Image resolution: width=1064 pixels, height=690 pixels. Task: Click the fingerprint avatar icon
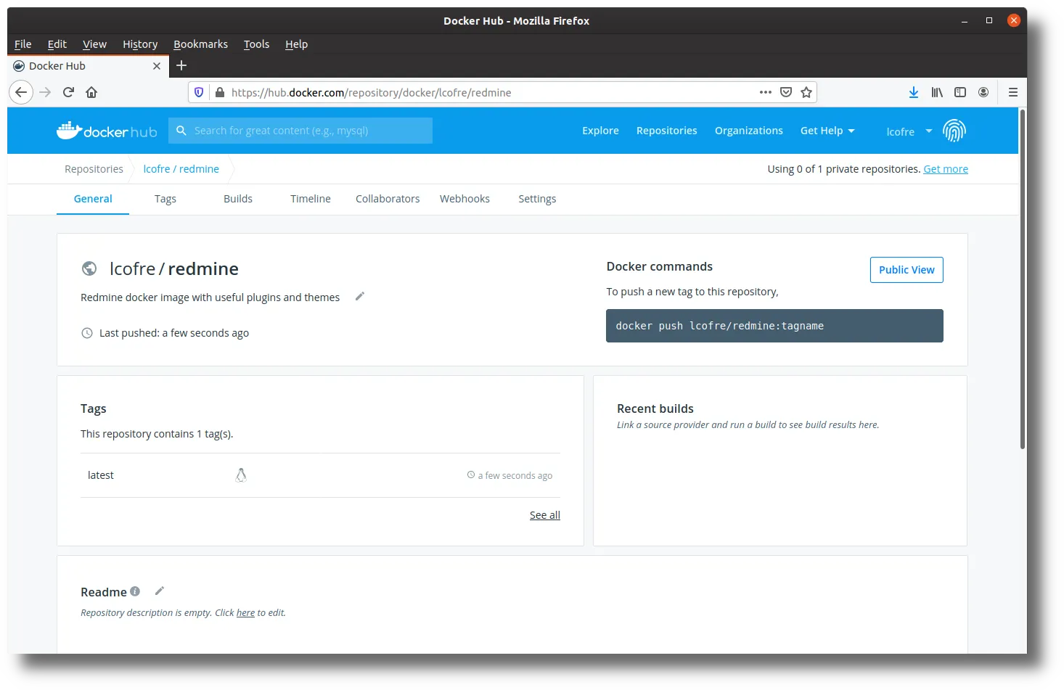(954, 131)
